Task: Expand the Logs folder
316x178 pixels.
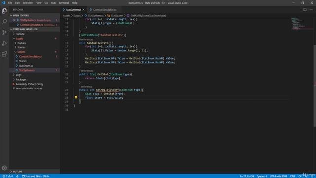Action: 19,75
